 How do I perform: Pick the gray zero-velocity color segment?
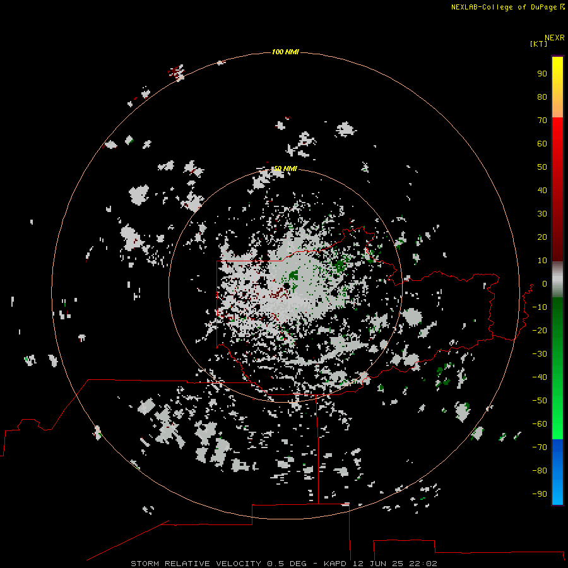557,280
